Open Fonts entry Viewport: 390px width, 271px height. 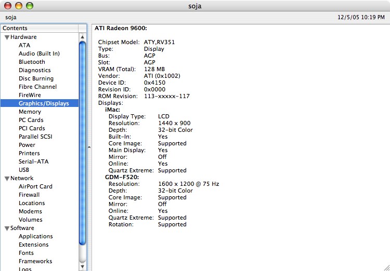pos(26,253)
